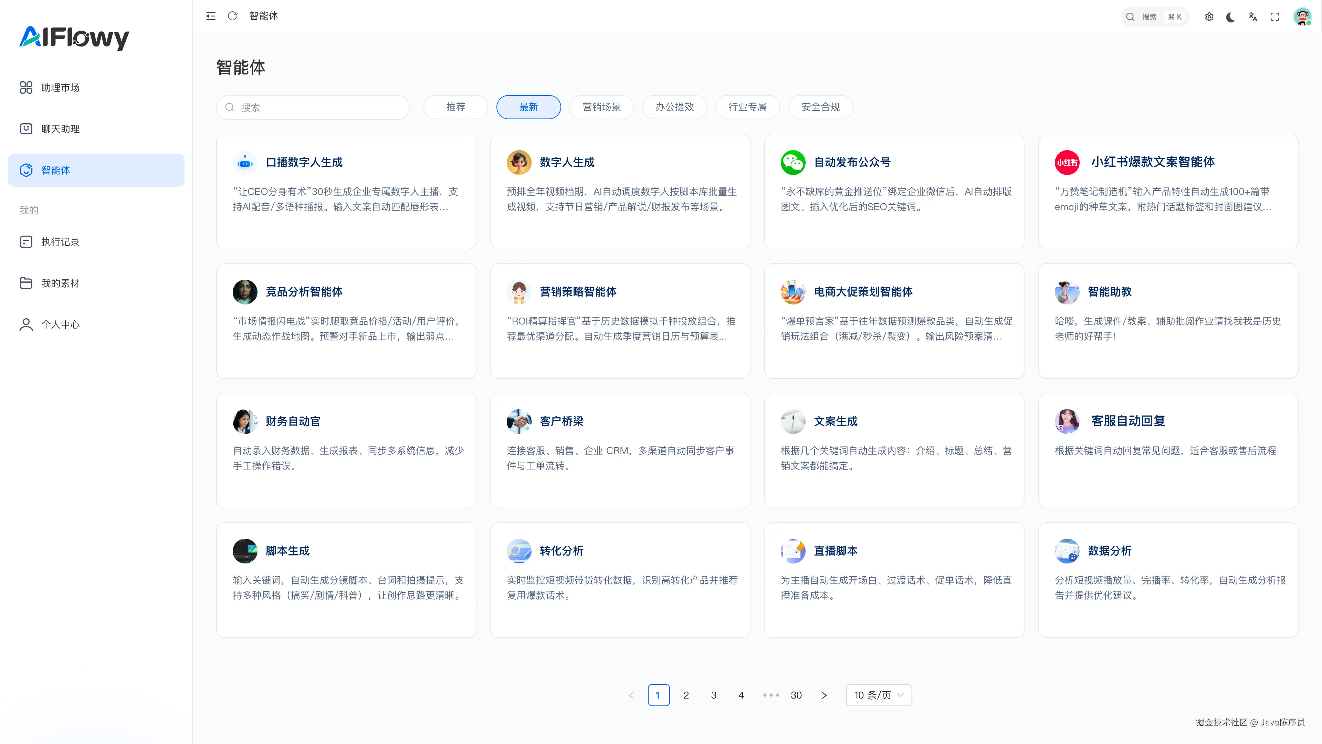The image size is (1322, 744).
Task: Click pagination ellipsis to jump pages
Action: pos(771,695)
